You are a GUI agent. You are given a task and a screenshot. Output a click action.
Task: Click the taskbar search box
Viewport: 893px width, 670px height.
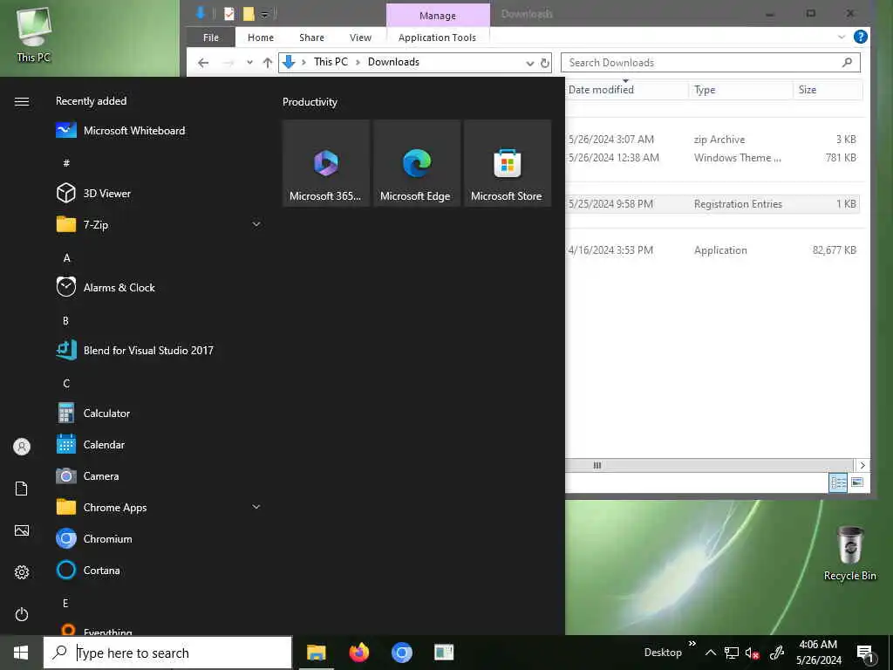[x=167, y=653]
